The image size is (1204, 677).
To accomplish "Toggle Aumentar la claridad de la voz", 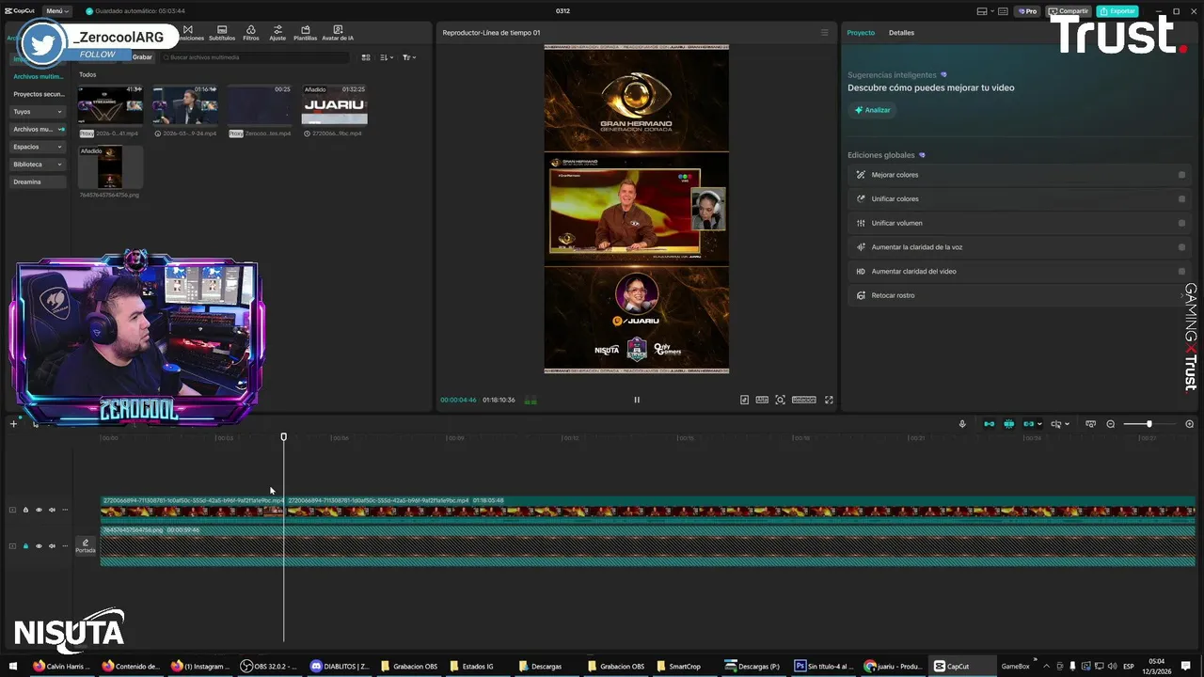I will point(1182,247).
